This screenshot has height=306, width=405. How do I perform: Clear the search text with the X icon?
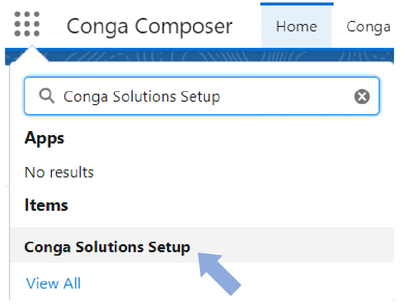tap(362, 96)
